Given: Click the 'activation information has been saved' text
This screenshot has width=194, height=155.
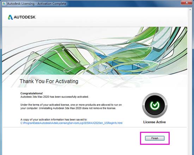Looking at the screenshot, I should click(x=54, y=120).
